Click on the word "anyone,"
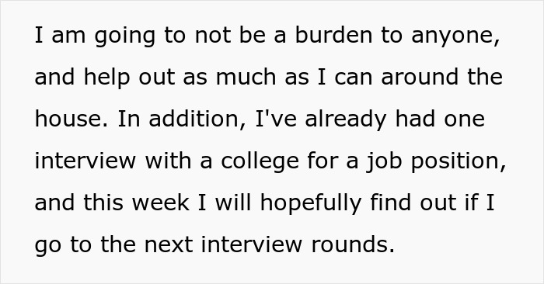544x284 pixels. [455, 37]
